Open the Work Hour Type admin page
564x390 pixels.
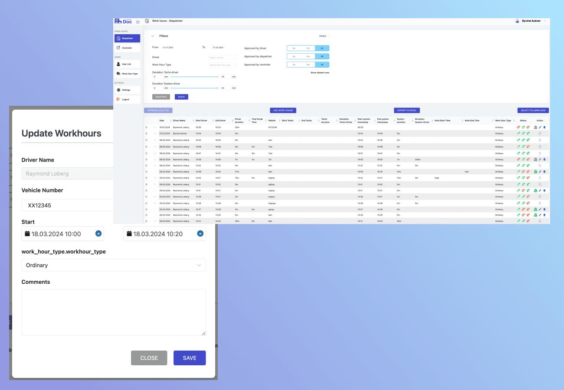[127, 73]
